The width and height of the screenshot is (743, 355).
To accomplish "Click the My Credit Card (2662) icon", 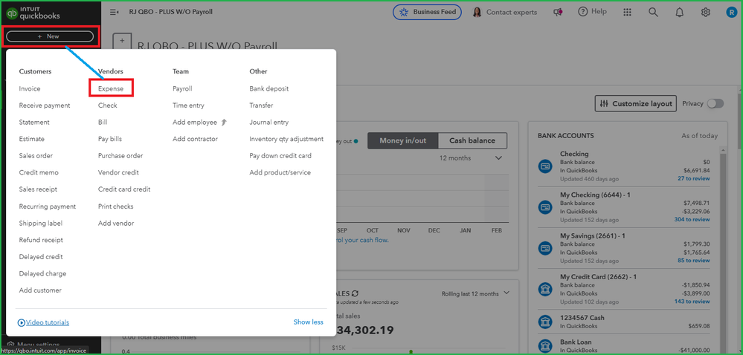I will coord(545,289).
